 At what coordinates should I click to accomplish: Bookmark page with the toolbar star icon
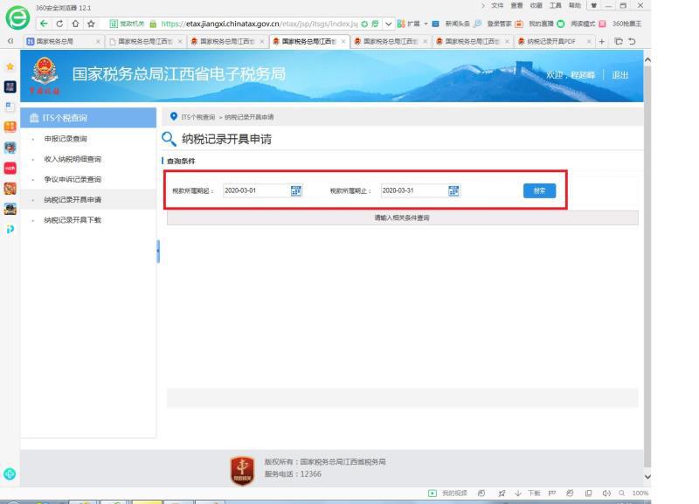pyautogui.click(x=91, y=24)
